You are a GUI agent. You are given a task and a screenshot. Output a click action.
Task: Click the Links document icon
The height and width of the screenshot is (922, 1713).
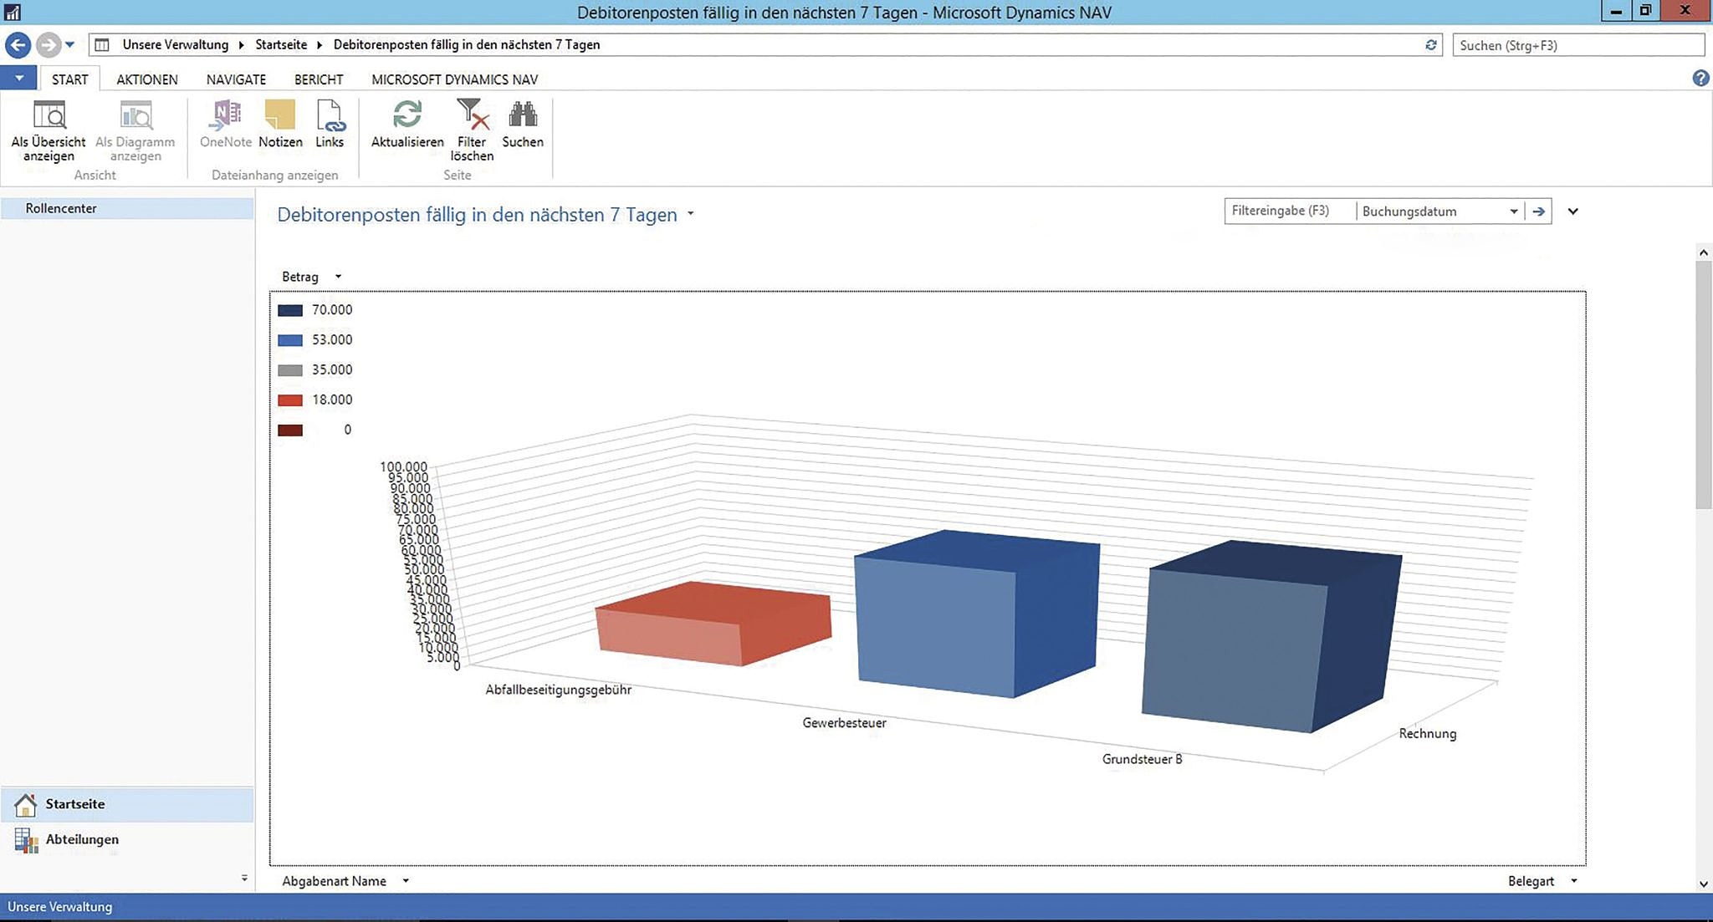click(x=330, y=116)
